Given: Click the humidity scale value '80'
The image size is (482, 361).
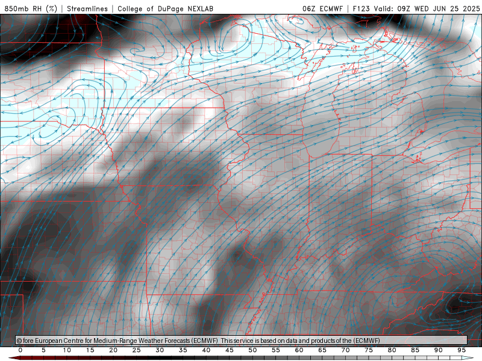Looking at the screenshot, I should [392, 350].
